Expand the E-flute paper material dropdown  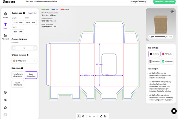point(24,61)
